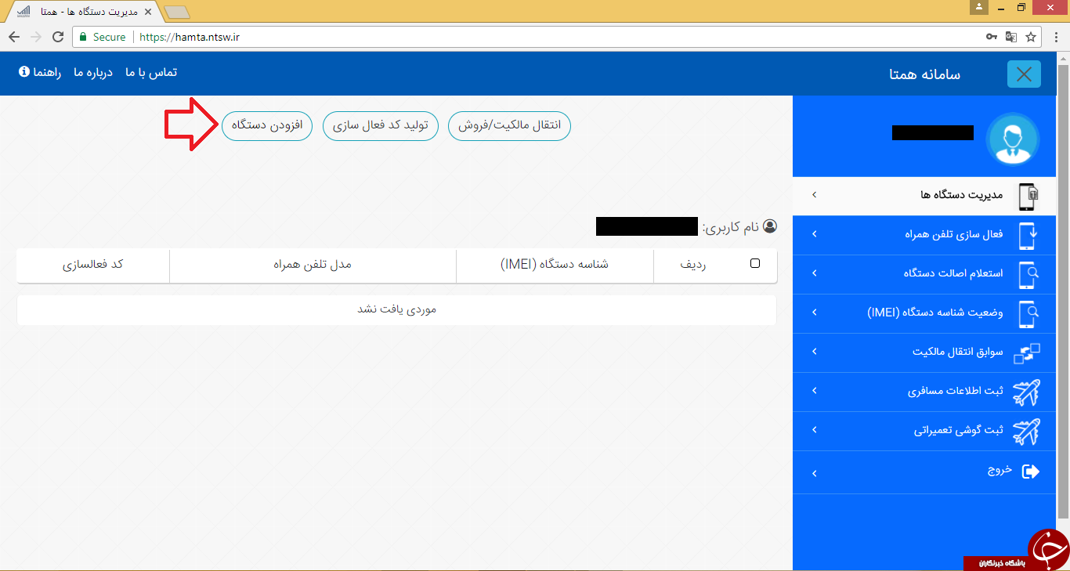Viewport: 1070px width, 571px height.
Task: Expand the استعلام اصالت دستگاه chevron
Action: point(814,273)
